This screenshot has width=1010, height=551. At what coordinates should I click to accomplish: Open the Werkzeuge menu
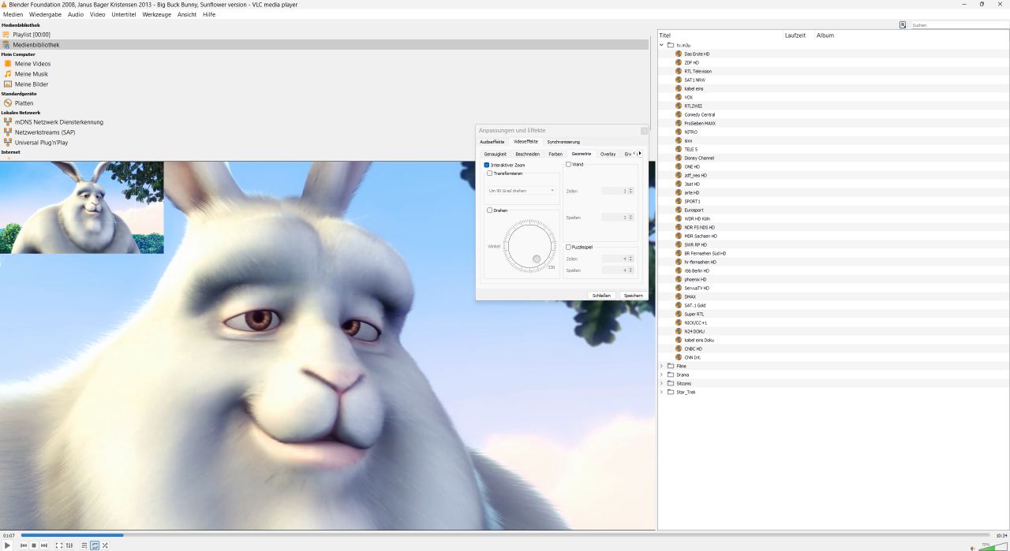coord(157,14)
